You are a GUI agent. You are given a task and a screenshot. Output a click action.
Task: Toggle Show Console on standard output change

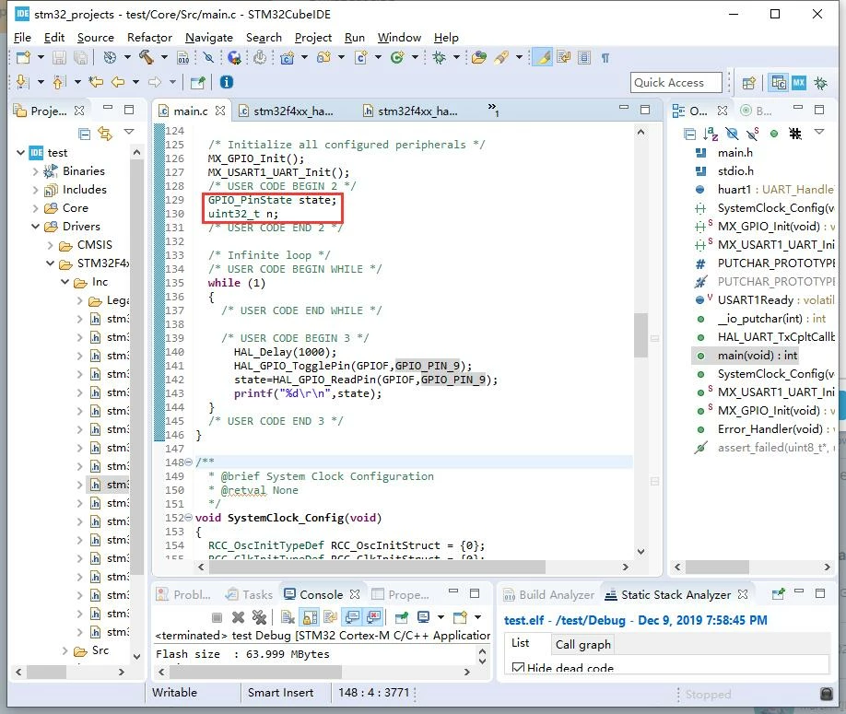pyautogui.click(x=353, y=617)
